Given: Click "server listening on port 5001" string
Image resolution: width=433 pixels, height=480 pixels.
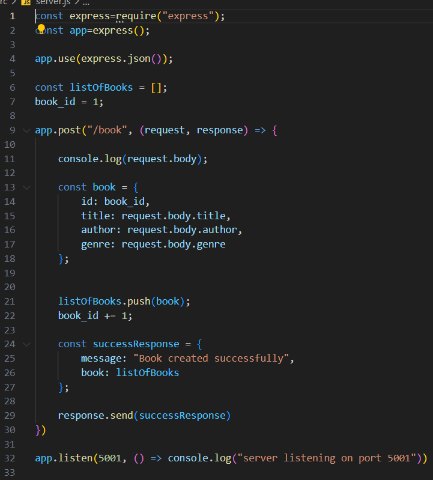Looking at the screenshot, I should (327, 458).
